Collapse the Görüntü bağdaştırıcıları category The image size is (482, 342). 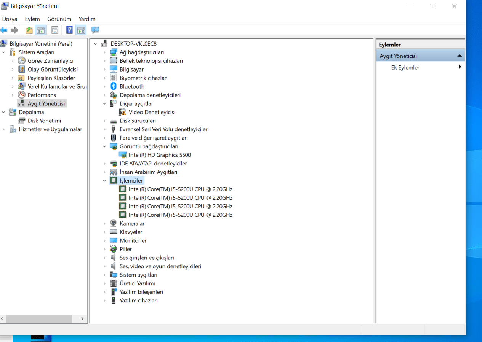pyautogui.click(x=104, y=146)
